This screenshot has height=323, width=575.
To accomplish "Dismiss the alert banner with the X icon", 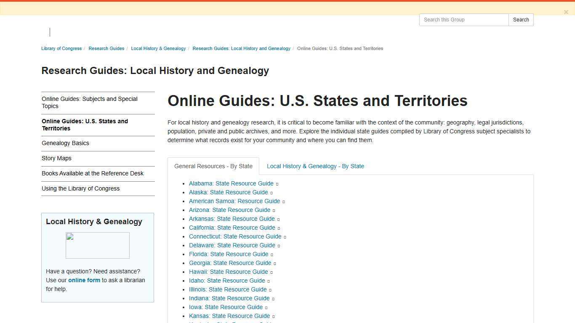I will coord(566,12).
